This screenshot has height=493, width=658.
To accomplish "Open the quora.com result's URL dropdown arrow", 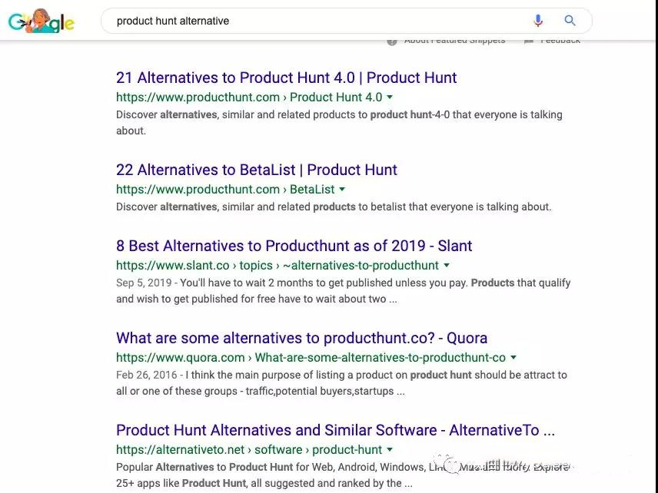I will [513, 358].
